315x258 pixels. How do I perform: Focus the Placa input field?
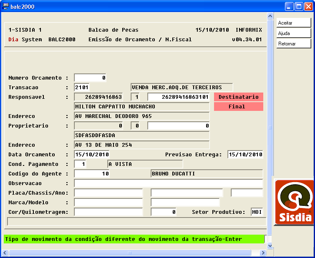pyautogui.click(x=108, y=193)
